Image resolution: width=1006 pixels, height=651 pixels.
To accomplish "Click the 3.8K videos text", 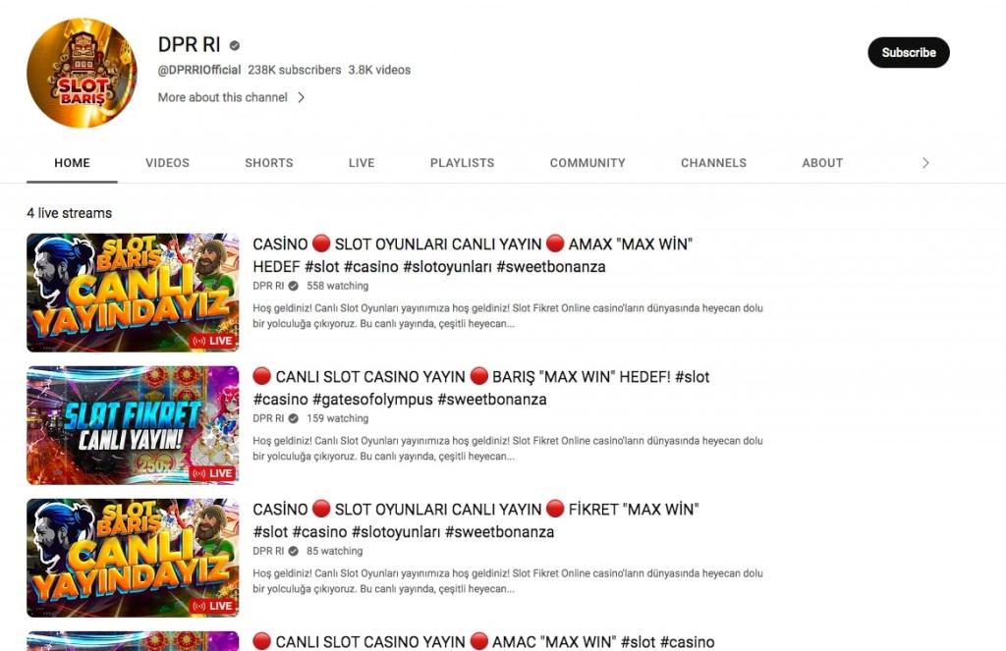I will coord(379,70).
